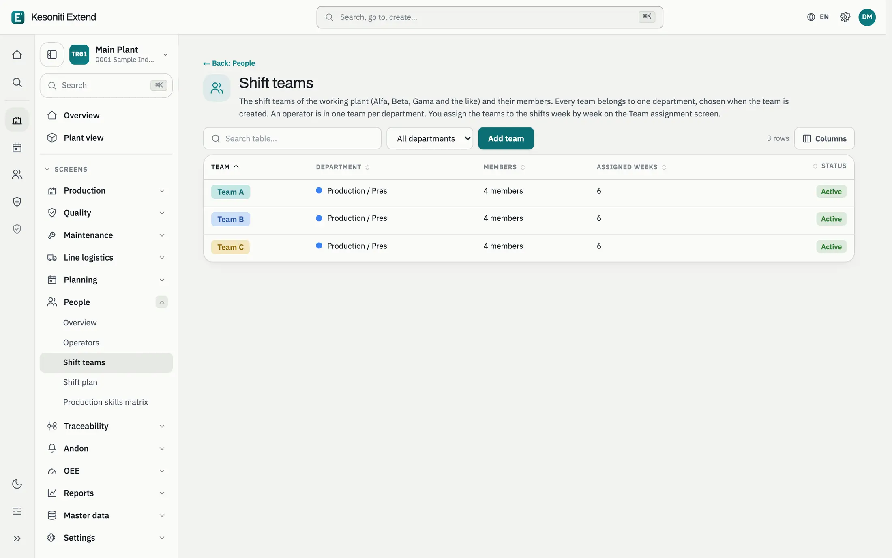Open the Columns button
This screenshot has height=558, width=892.
(x=824, y=138)
